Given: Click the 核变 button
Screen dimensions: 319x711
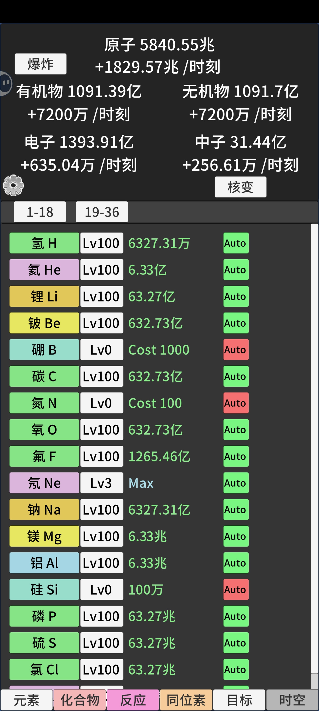Looking at the screenshot, I should (x=241, y=187).
